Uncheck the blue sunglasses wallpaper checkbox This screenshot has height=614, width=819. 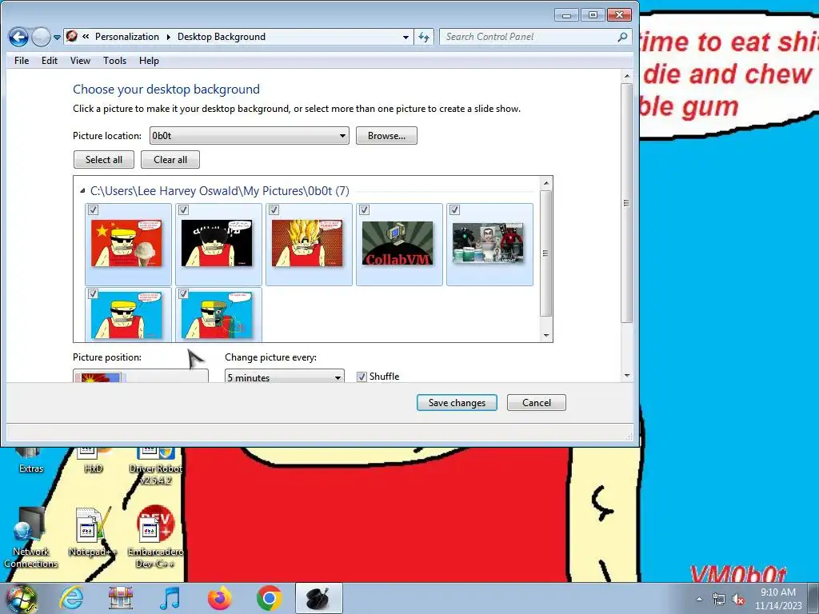tap(93, 294)
